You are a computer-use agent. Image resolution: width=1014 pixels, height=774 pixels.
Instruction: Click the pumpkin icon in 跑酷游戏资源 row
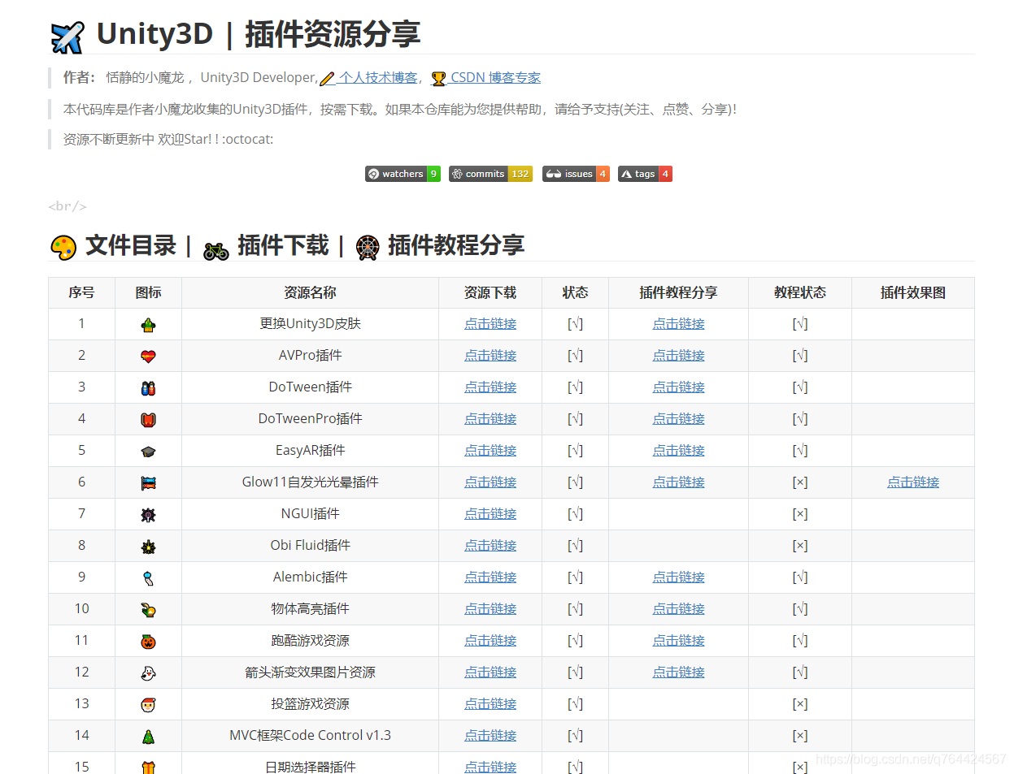point(148,642)
